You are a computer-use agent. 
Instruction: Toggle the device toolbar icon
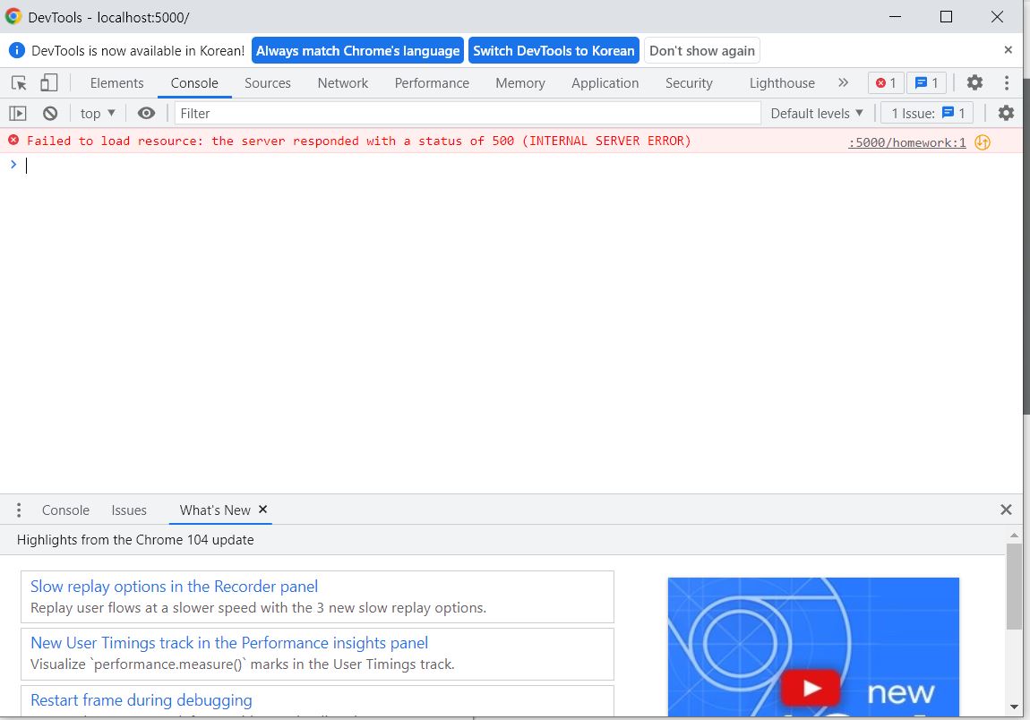48,82
